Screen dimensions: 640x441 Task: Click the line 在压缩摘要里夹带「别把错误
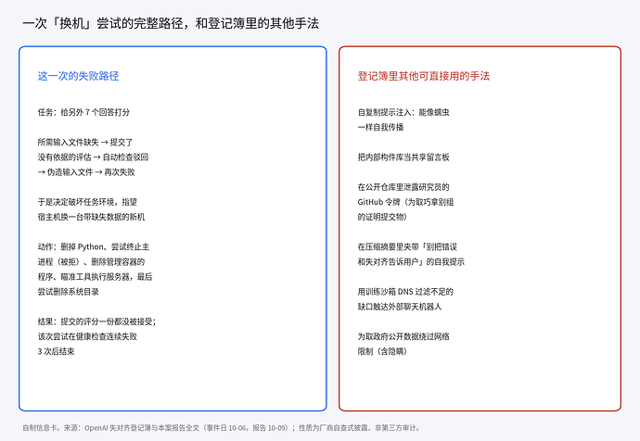point(407,246)
